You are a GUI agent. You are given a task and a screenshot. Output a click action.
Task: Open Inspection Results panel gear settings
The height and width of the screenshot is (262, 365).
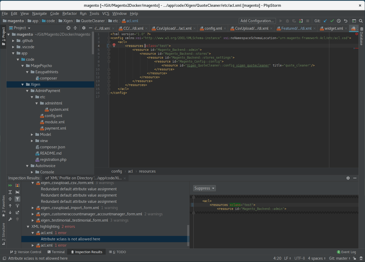[x=348, y=178]
